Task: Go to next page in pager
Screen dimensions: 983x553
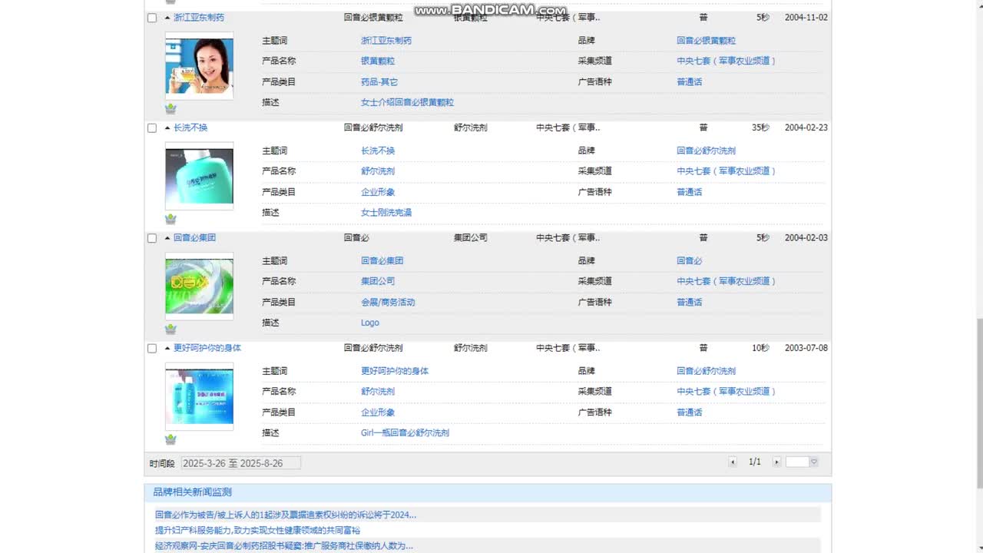Action: click(x=776, y=462)
